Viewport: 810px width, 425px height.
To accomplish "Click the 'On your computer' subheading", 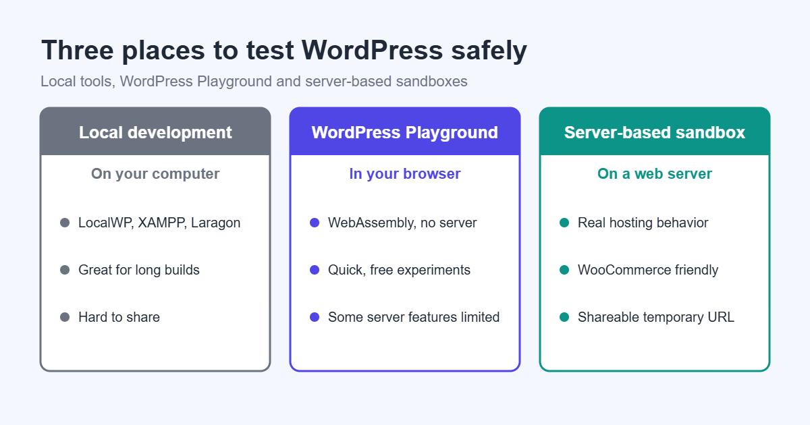I will (x=155, y=174).
